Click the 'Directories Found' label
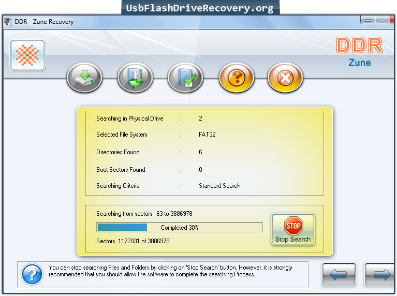The width and height of the screenshot is (397, 296). [117, 152]
